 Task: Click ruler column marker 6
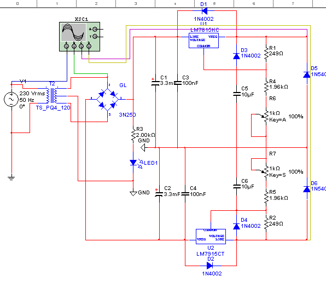click(x=254, y=3)
